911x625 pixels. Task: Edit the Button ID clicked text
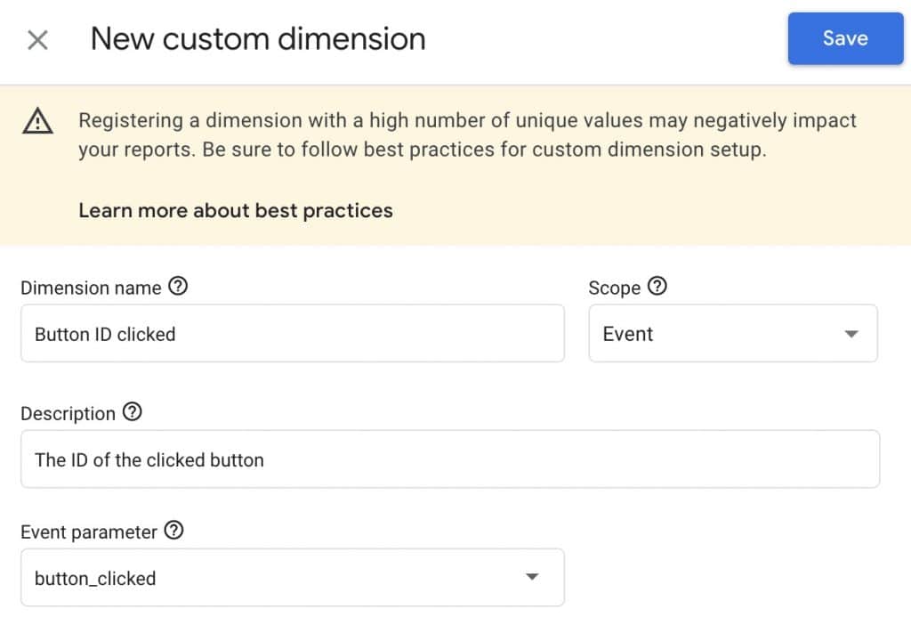coord(104,334)
